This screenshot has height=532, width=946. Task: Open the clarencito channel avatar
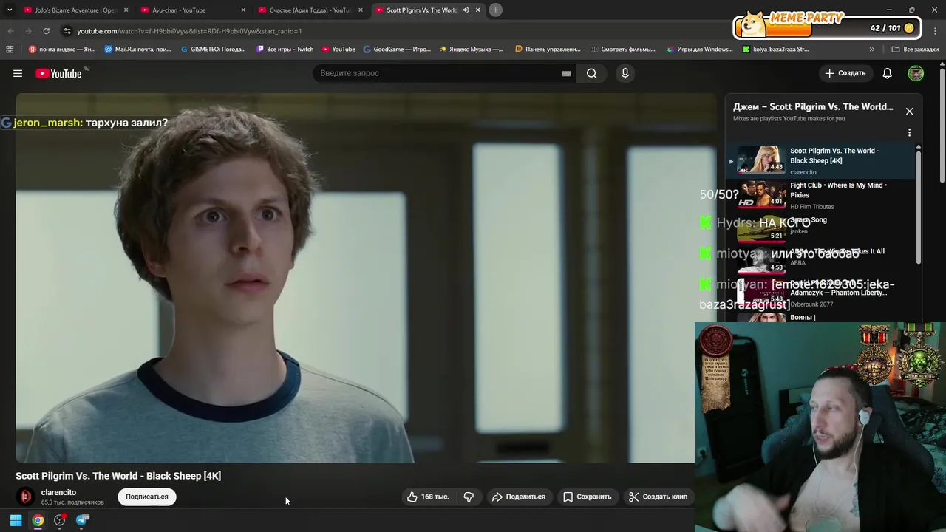pos(26,497)
